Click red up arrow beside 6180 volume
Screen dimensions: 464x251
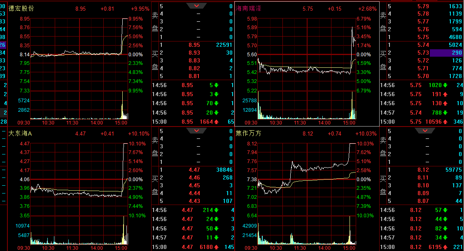coord(216,247)
